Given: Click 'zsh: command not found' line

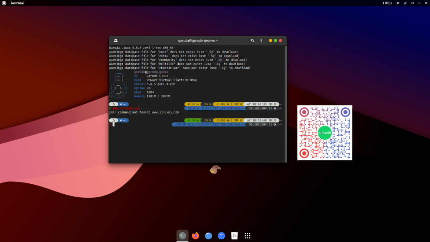Looking at the screenshot, I should (144, 112).
